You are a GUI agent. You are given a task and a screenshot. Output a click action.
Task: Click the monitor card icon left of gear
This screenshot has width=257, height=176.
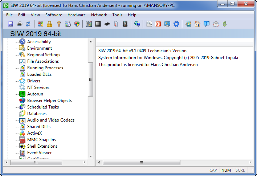click(167, 24)
